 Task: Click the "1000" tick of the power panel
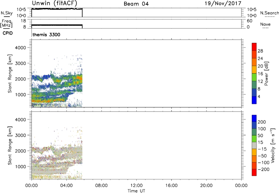click(21, 94)
